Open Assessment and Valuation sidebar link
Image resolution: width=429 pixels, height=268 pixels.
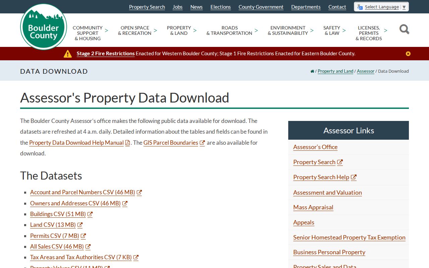pos(327,193)
